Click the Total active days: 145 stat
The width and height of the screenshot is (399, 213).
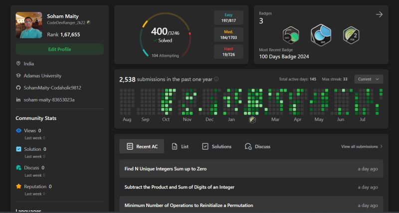(297, 79)
